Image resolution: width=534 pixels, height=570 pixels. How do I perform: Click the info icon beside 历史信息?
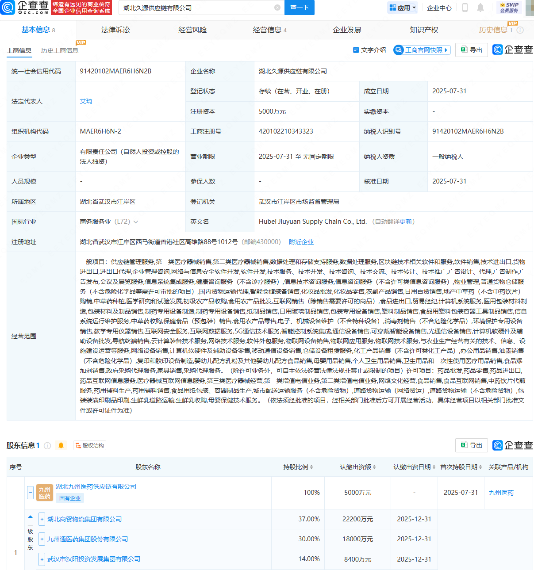point(520,30)
